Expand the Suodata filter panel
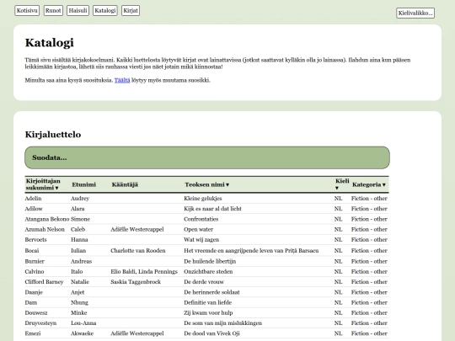 pos(207,157)
